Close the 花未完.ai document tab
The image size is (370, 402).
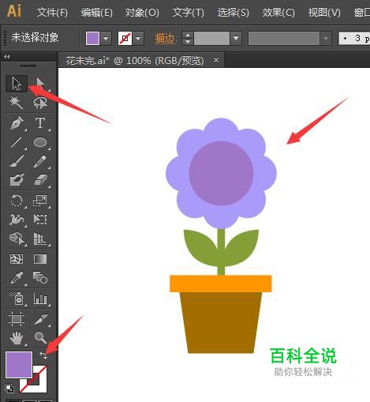pos(216,60)
